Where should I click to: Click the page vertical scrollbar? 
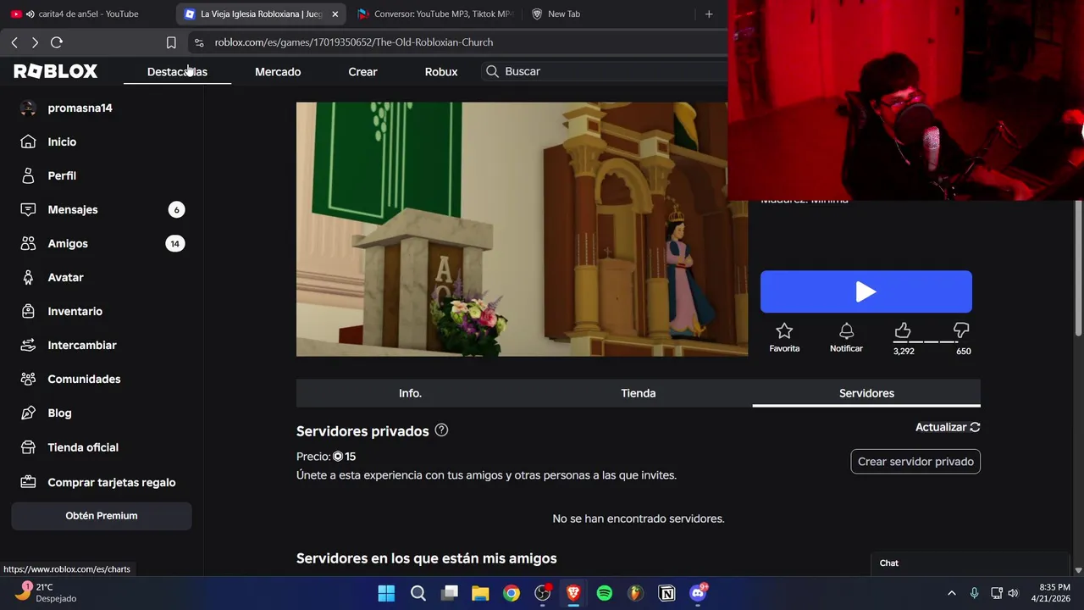tap(1078, 268)
